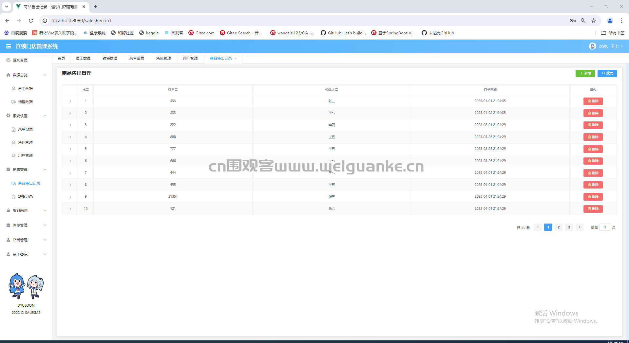Open the tab search dropdown arrow

point(7,7)
